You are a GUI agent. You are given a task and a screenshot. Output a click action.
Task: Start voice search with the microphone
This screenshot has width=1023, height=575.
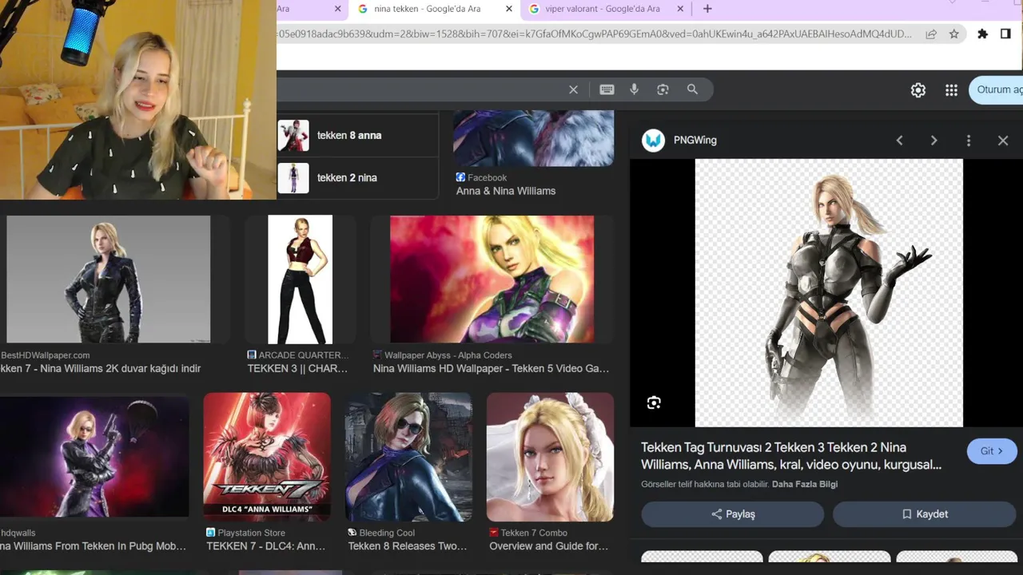(634, 89)
